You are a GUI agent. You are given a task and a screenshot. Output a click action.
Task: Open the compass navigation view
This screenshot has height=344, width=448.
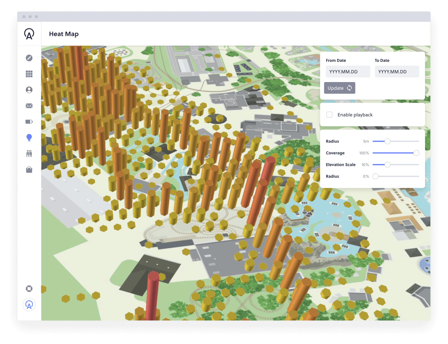pos(29,58)
